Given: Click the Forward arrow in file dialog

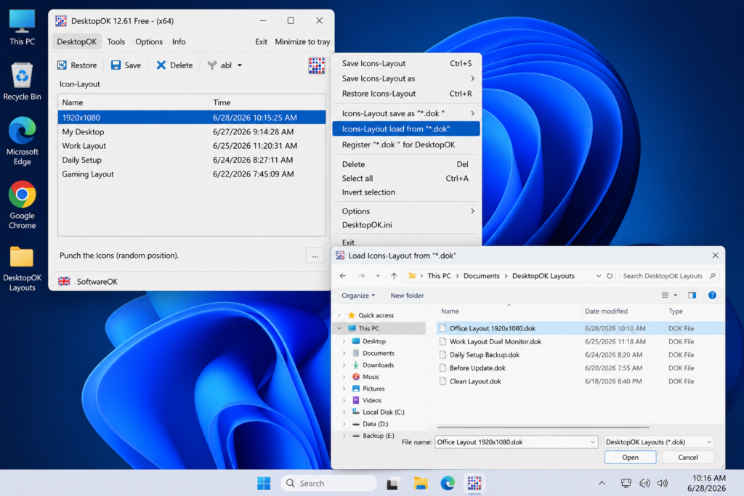Looking at the screenshot, I should coord(362,276).
